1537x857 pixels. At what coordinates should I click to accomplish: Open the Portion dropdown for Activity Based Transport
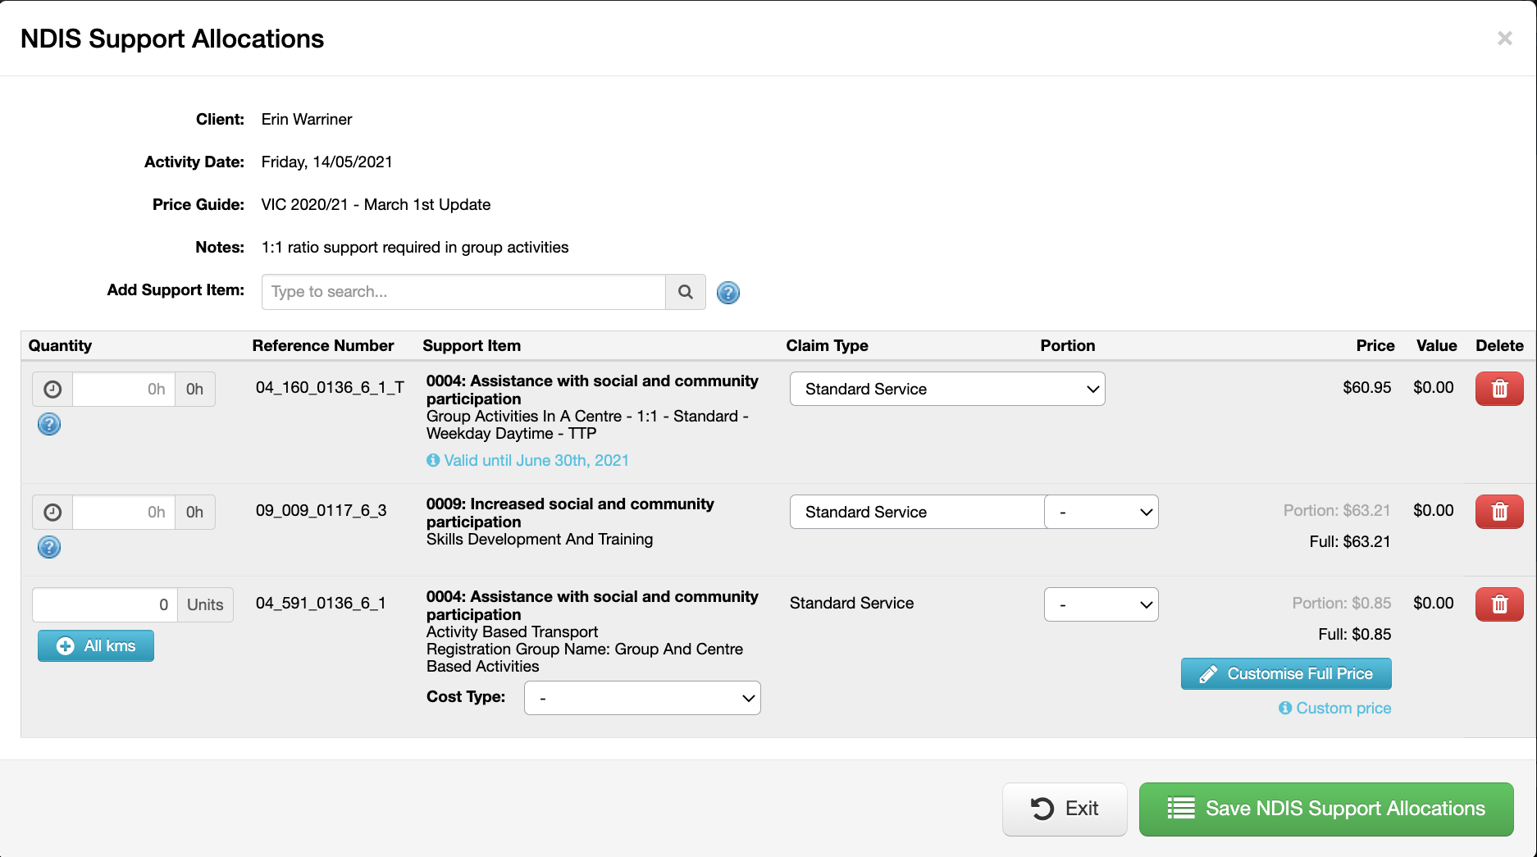(1101, 604)
